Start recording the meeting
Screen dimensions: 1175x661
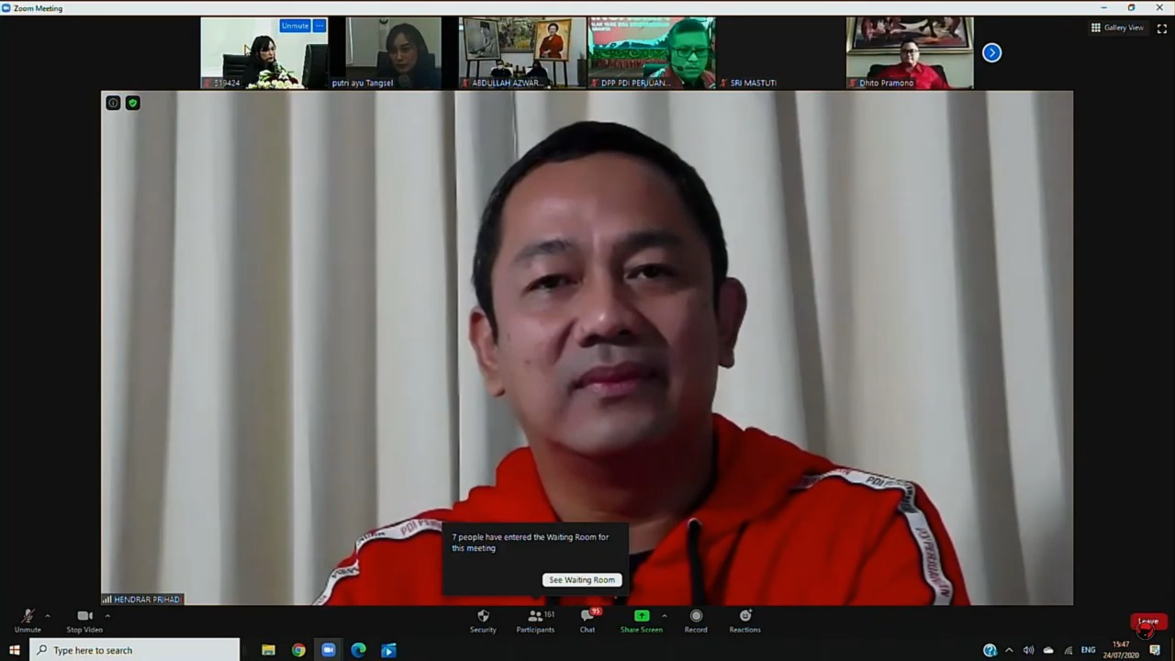[x=696, y=621]
